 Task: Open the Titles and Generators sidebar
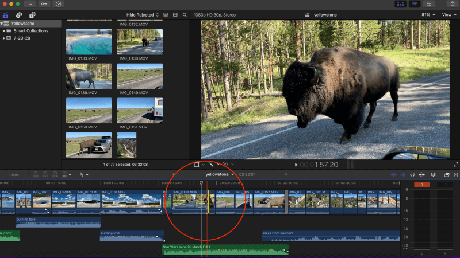(32, 15)
